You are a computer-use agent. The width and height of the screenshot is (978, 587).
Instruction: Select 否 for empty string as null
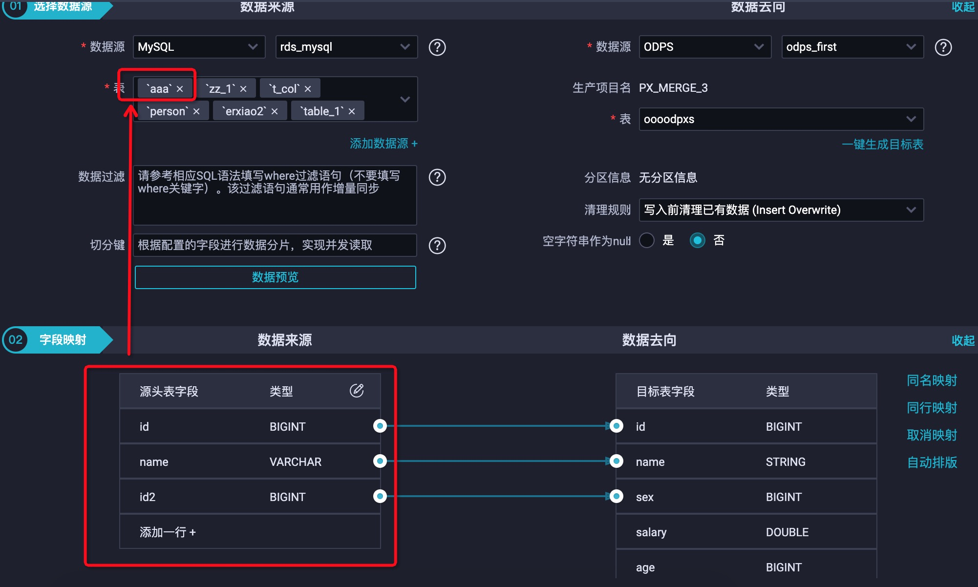click(x=697, y=240)
